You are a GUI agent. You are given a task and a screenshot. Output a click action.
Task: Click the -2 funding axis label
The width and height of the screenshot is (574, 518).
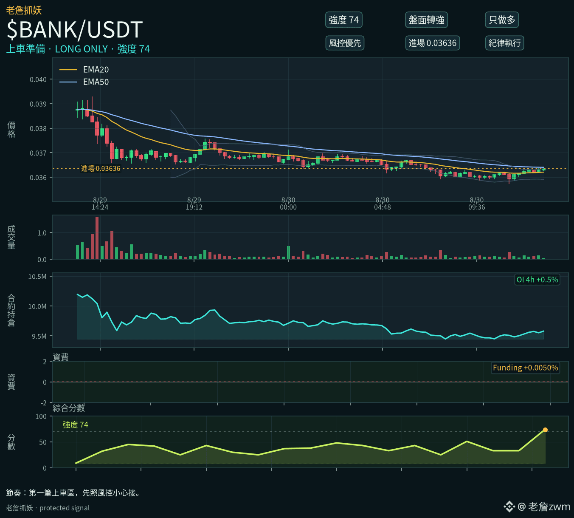coord(44,403)
